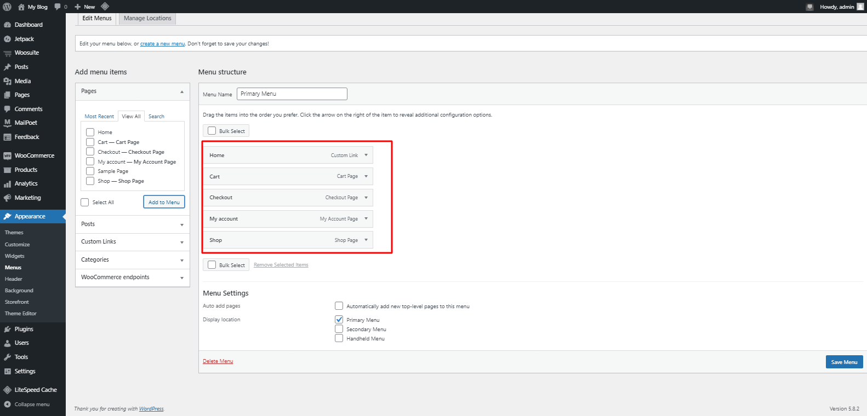Open Customize under Appearance
Viewport: 867px width, 416px height.
[x=18, y=245]
